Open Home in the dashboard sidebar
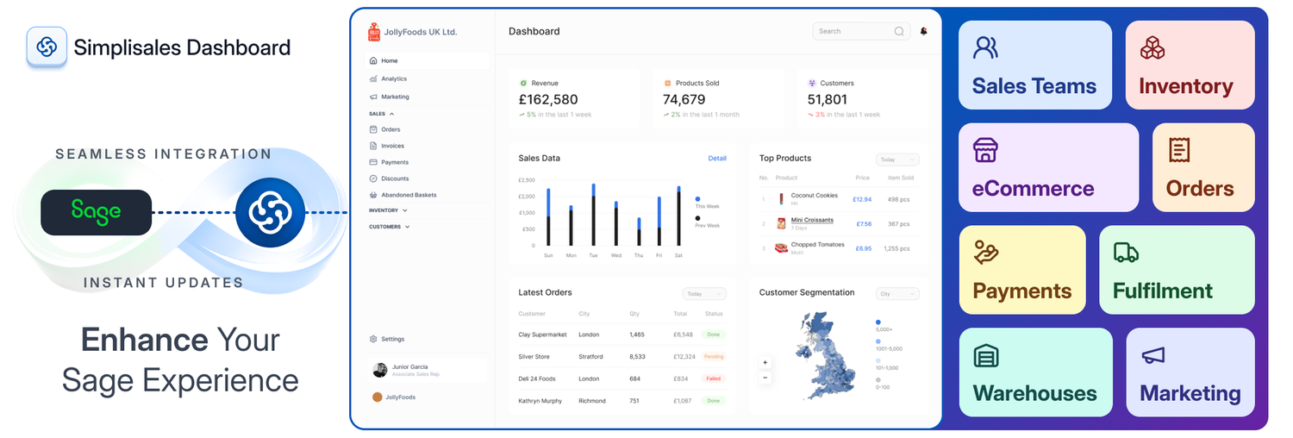The height and width of the screenshot is (438, 1293). [x=427, y=61]
